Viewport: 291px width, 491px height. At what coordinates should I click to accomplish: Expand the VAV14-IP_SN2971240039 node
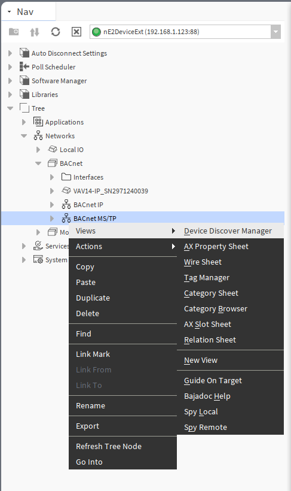[x=52, y=191]
